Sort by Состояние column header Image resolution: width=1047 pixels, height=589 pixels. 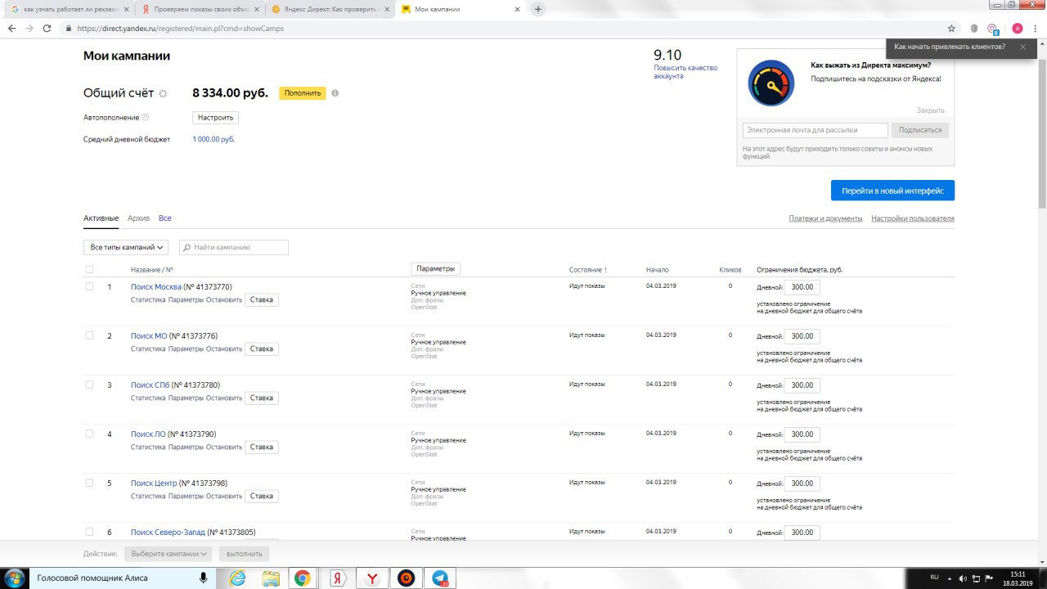[588, 269]
